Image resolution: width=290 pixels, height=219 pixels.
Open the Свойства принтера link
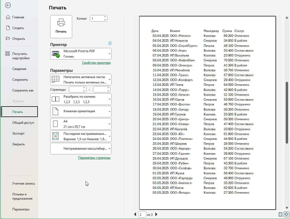[96, 63]
